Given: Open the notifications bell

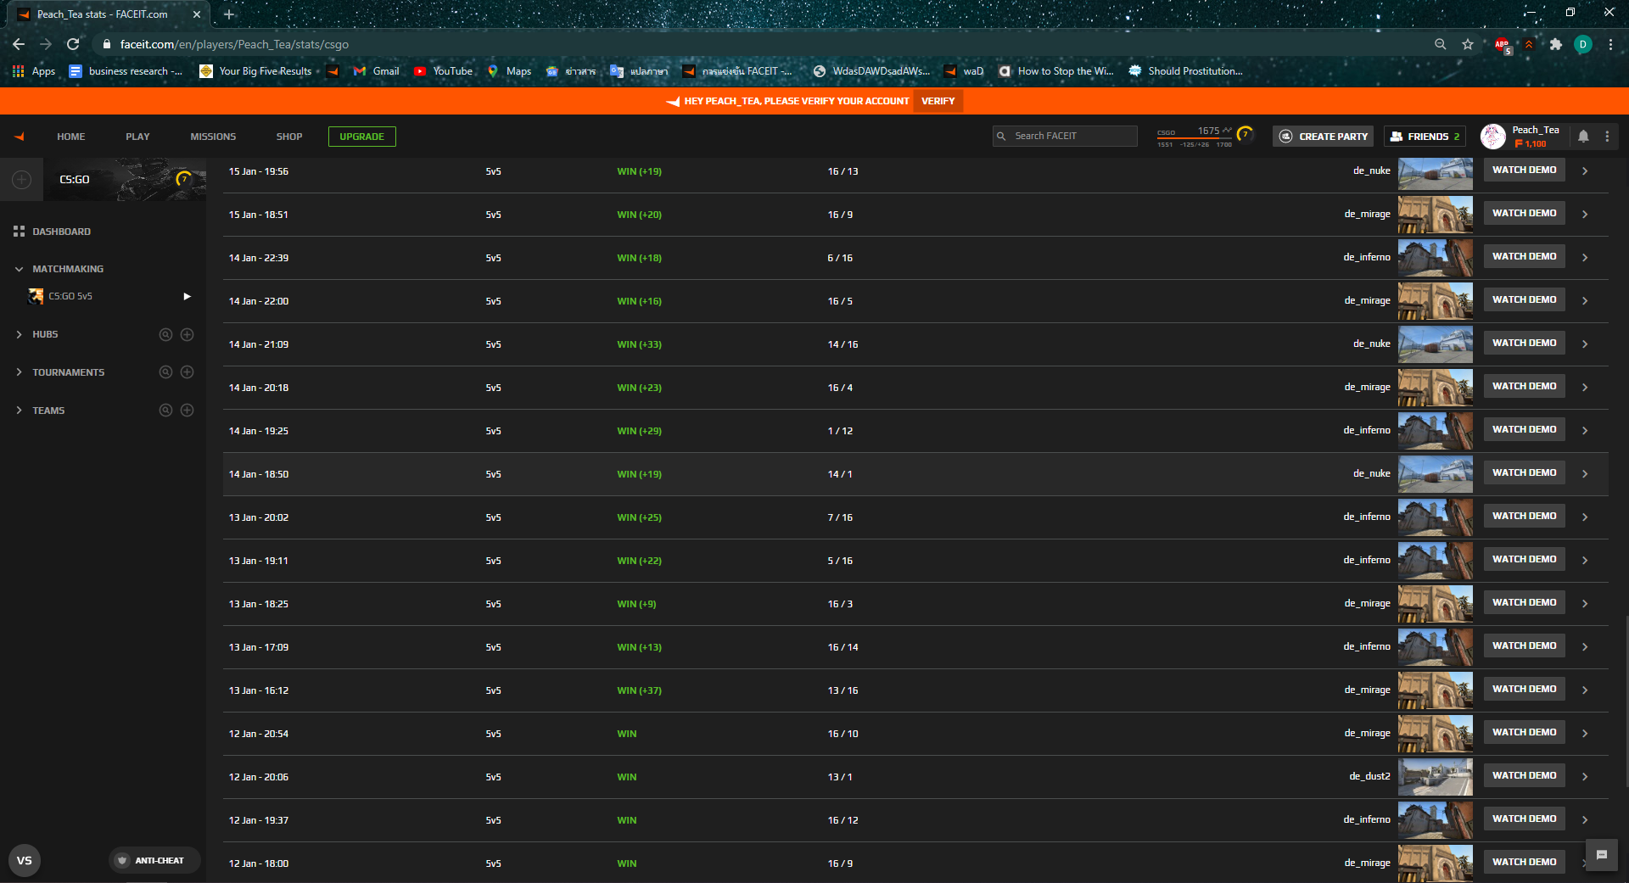Looking at the screenshot, I should click(1583, 137).
